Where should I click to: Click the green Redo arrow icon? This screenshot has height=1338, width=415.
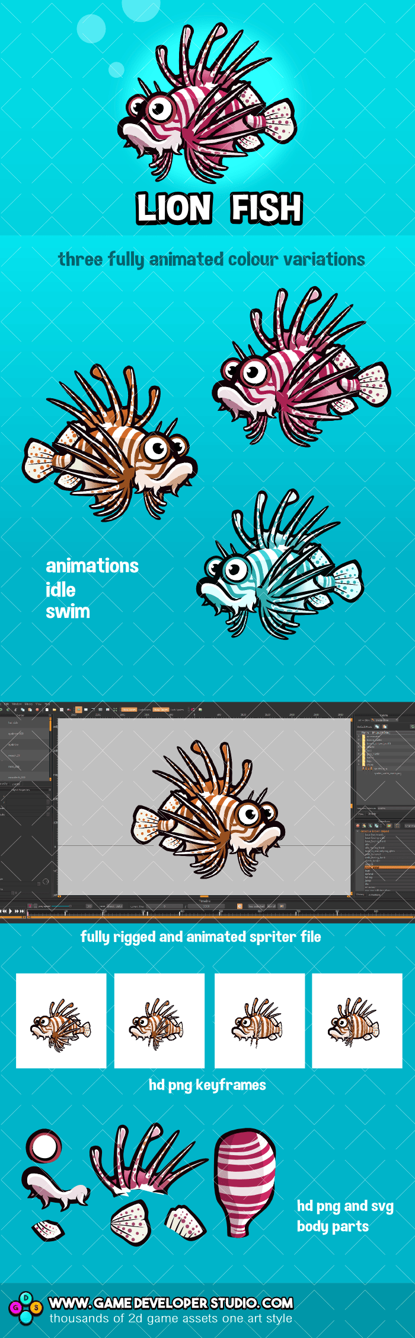tap(8, 709)
